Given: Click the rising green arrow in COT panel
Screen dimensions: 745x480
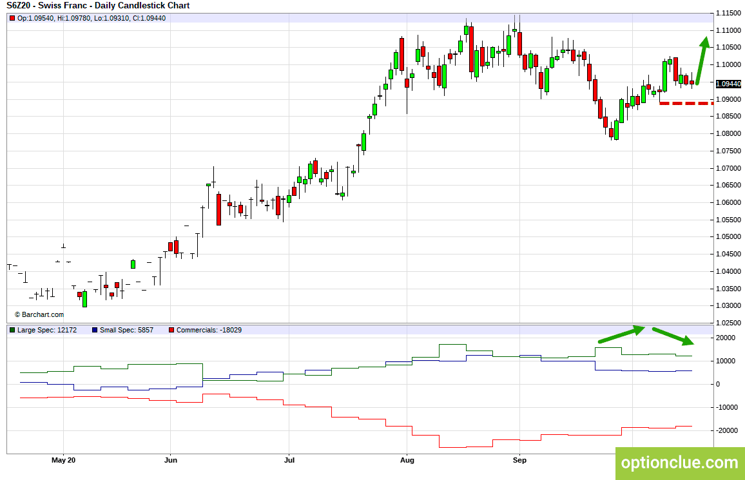Looking at the screenshot, I should click(621, 334).
